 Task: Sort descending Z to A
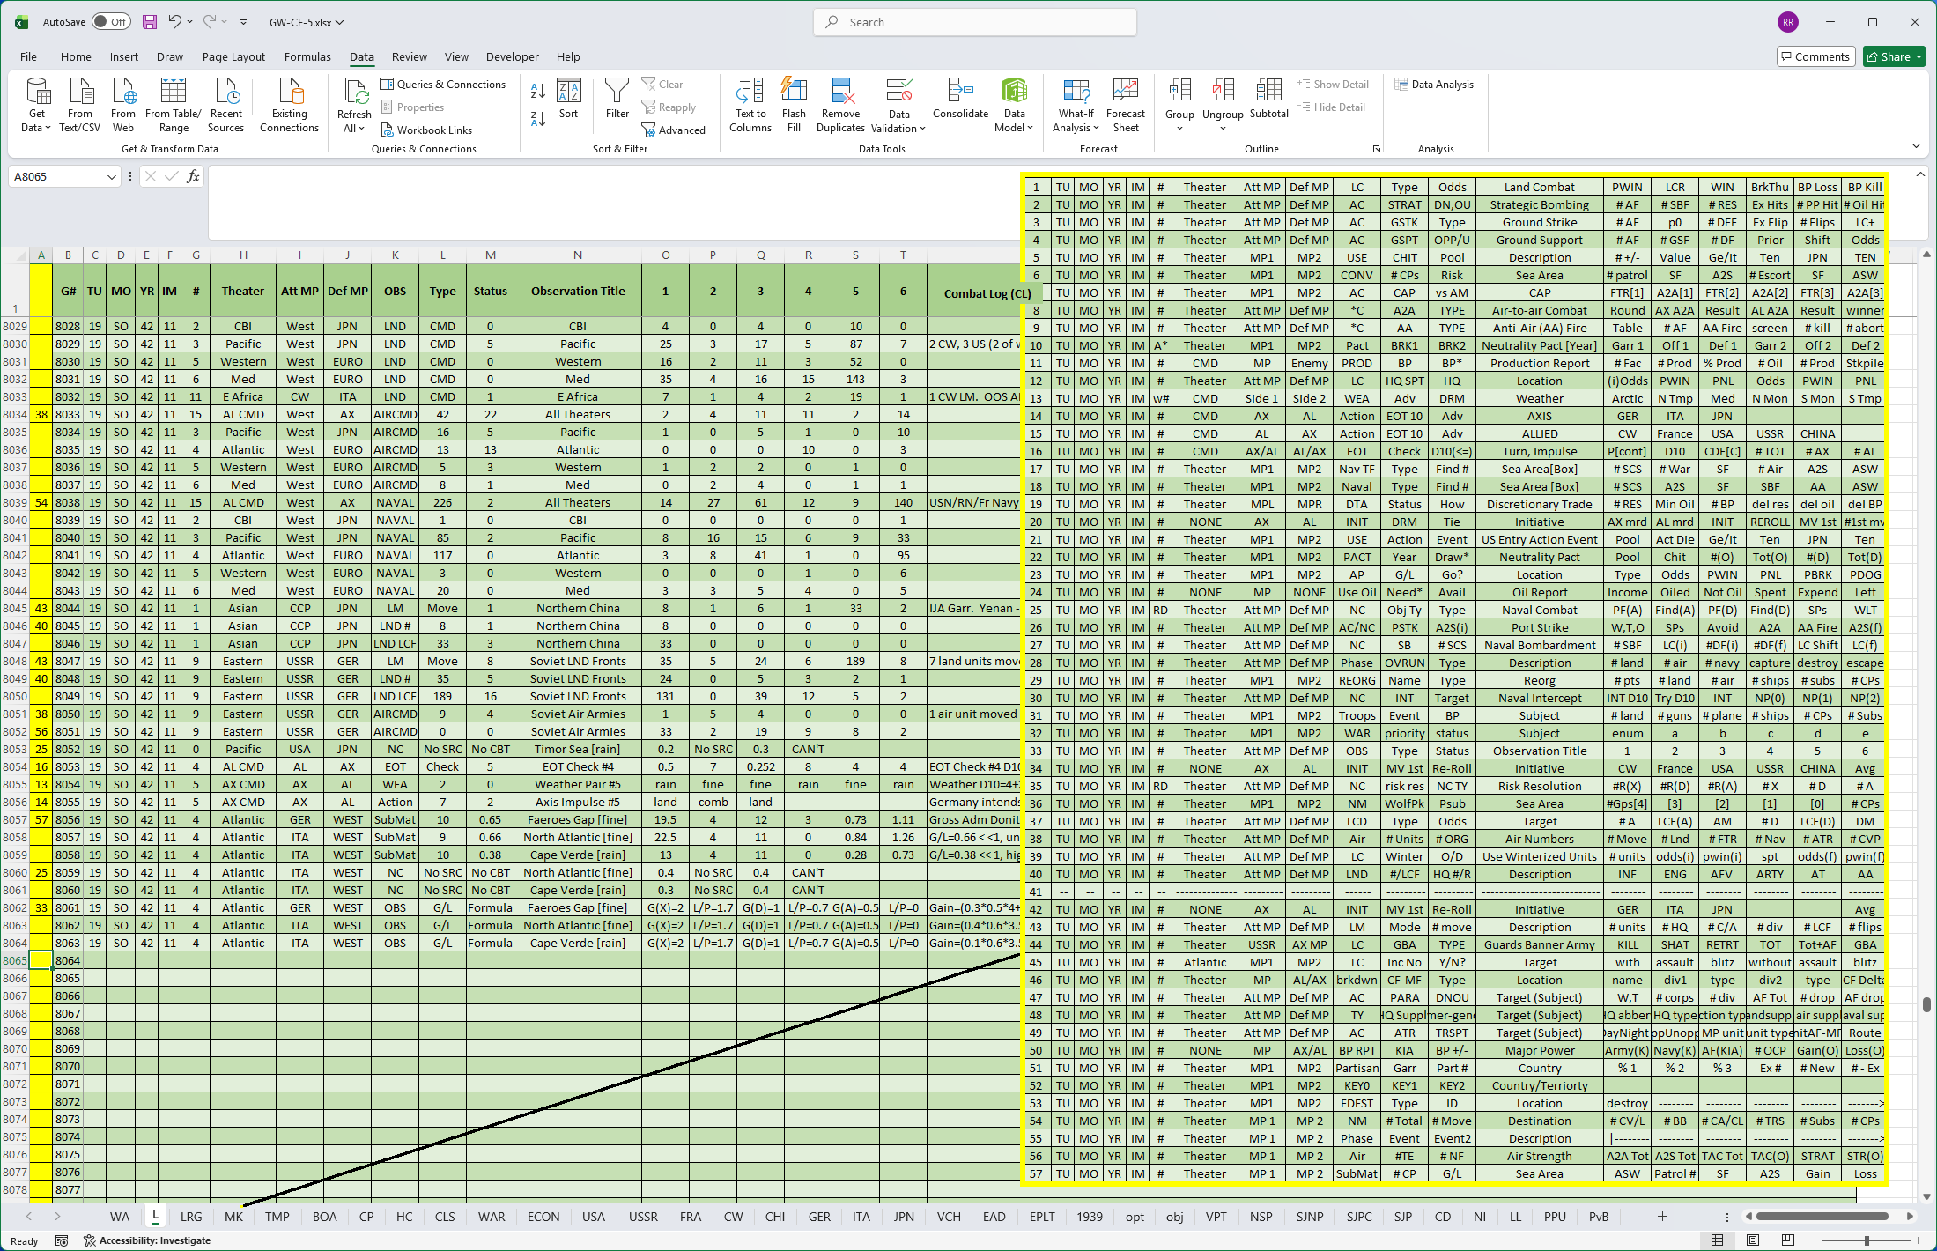point(537,119)
